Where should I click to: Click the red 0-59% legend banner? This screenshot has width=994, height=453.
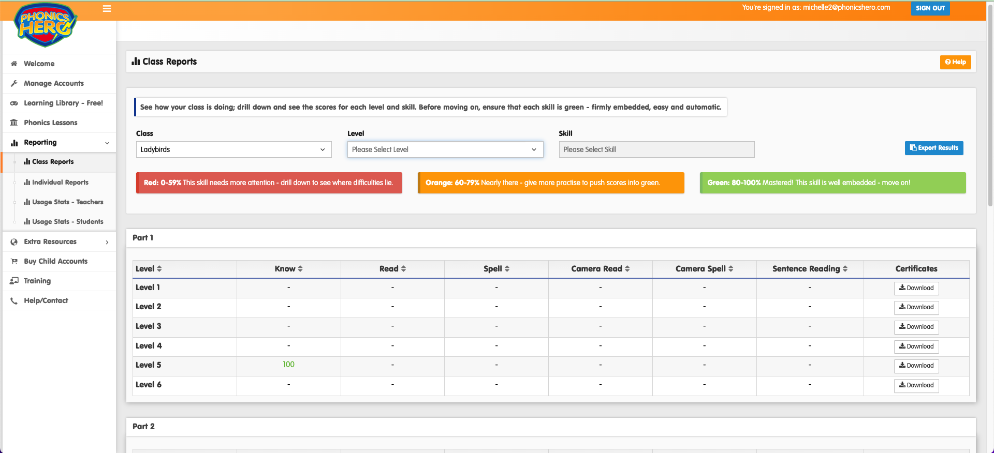pyautogui.click(x=269, y=183)
